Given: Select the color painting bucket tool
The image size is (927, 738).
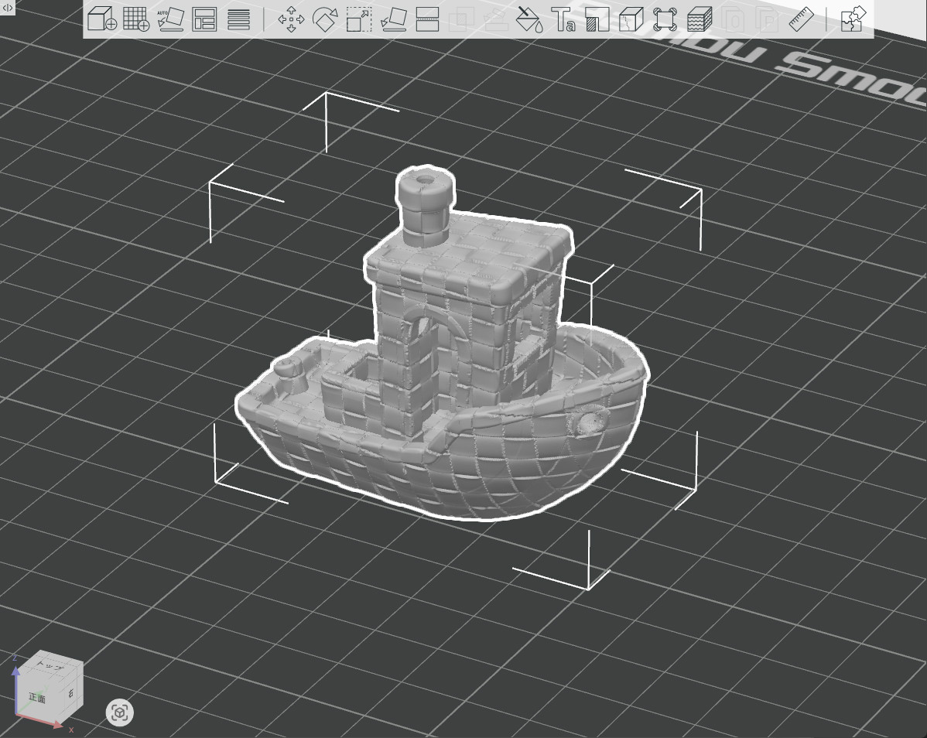Looking at the screenshot, I should point(530,19).
